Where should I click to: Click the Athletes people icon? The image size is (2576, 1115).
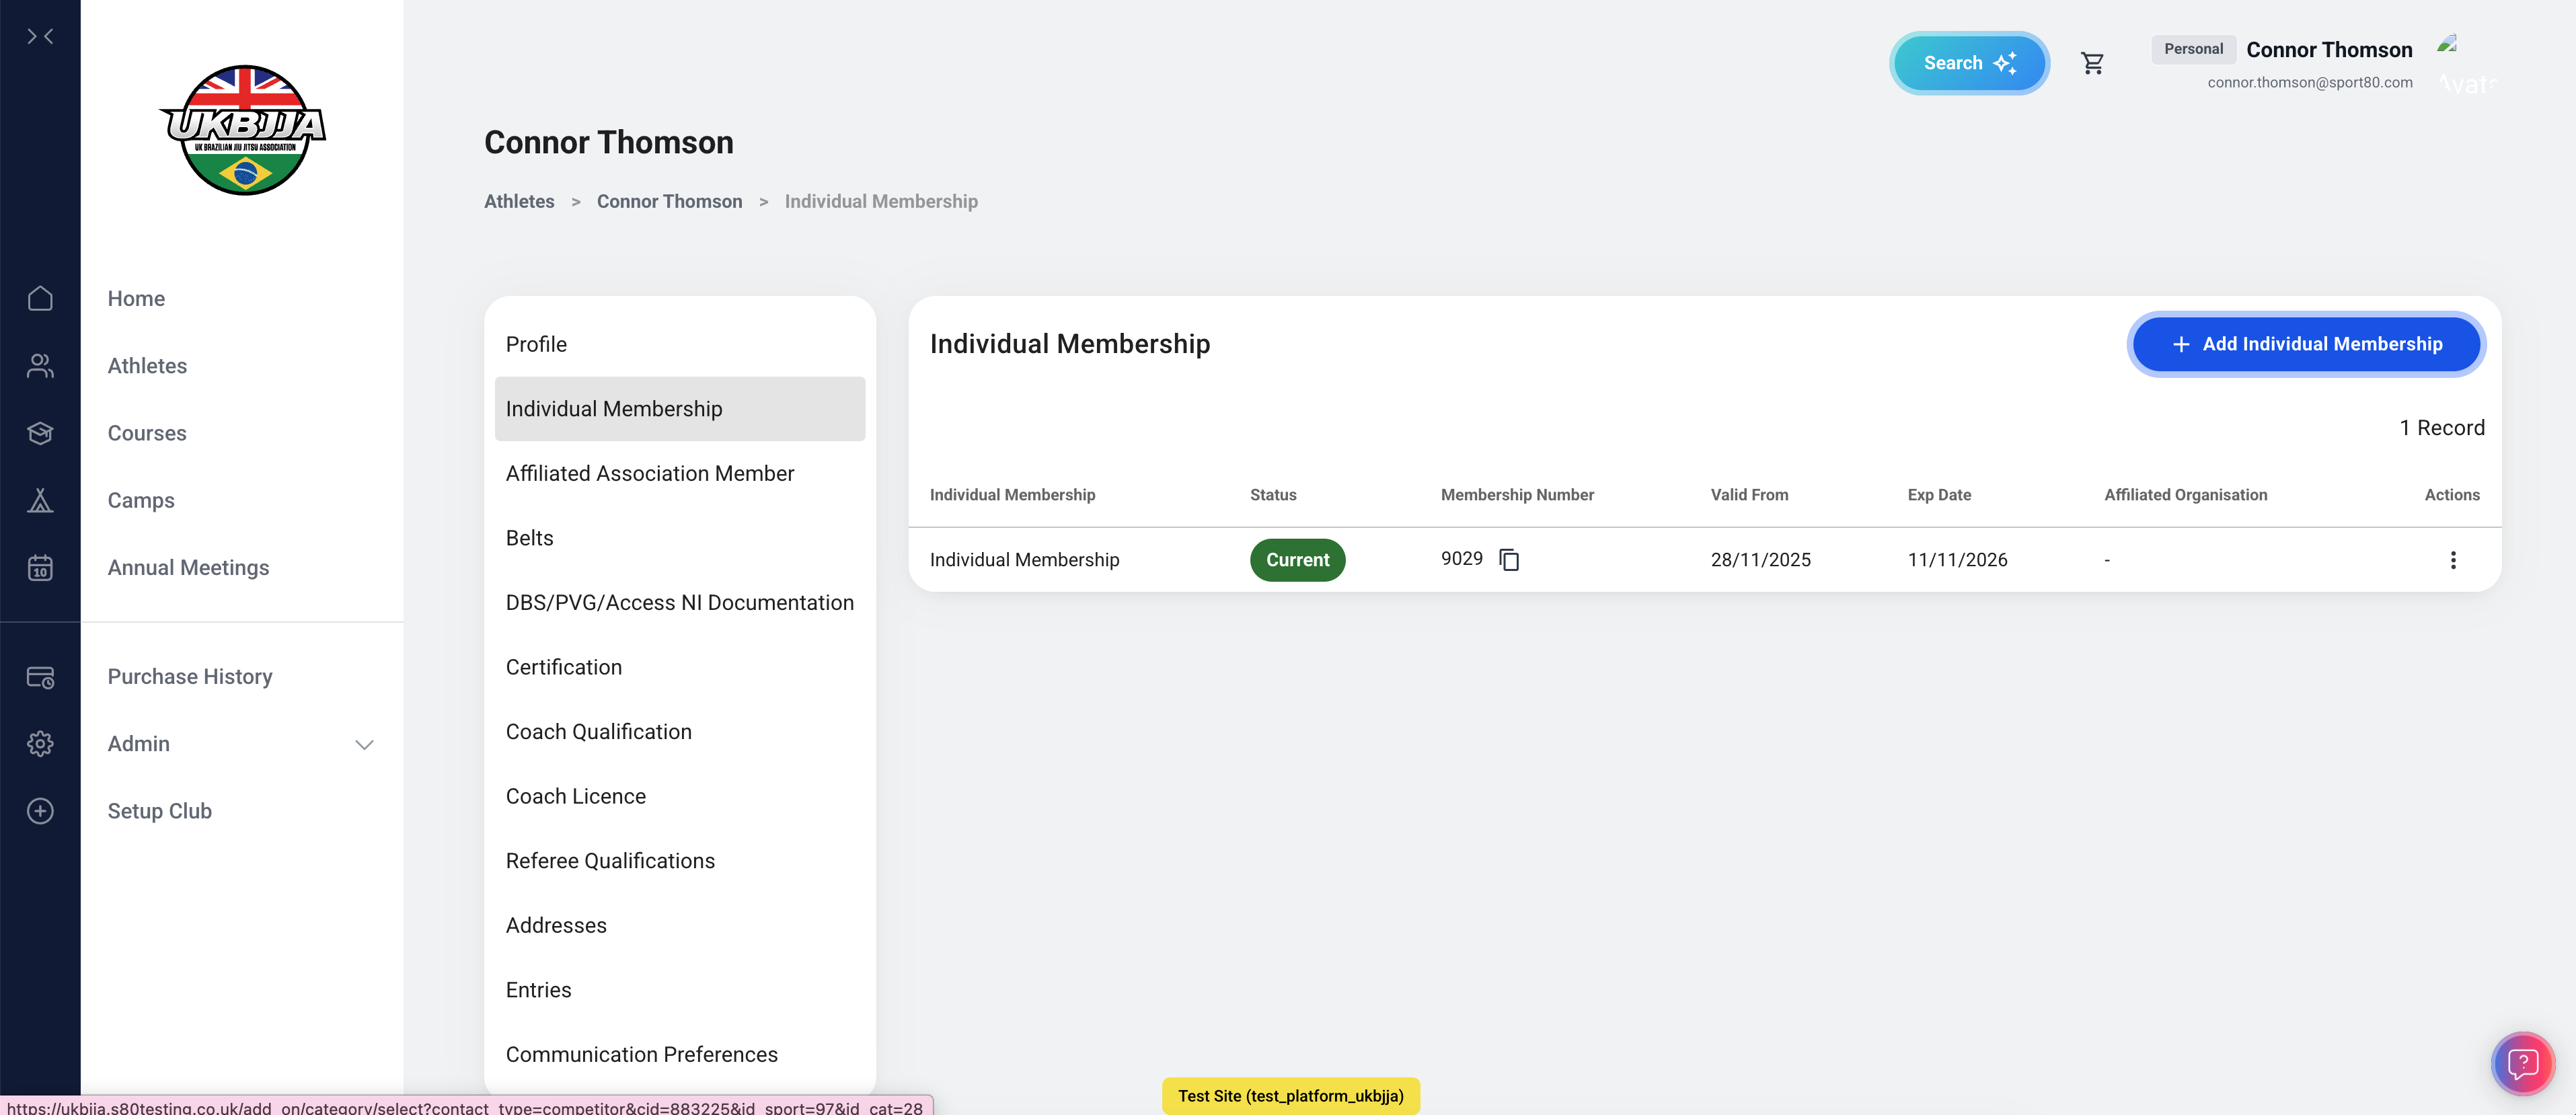pyautogui.click(x=40, y=366)
